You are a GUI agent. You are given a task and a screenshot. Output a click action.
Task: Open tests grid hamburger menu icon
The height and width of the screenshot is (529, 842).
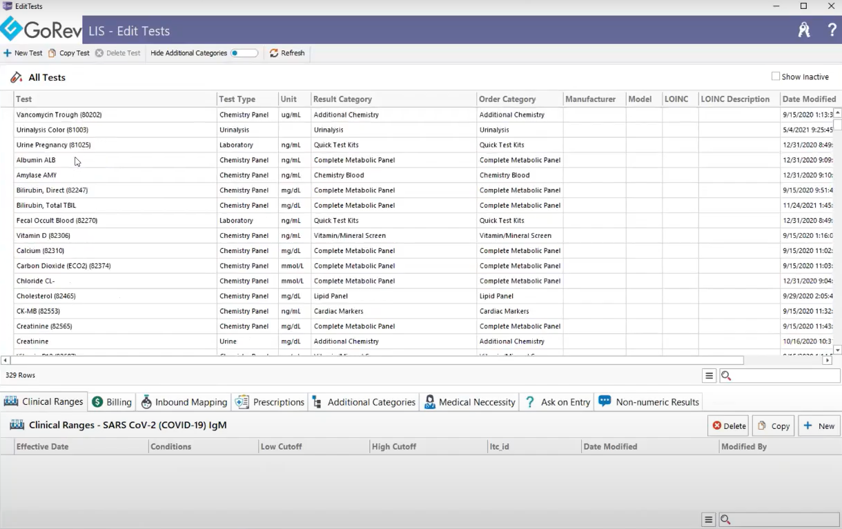pos(709,376)
